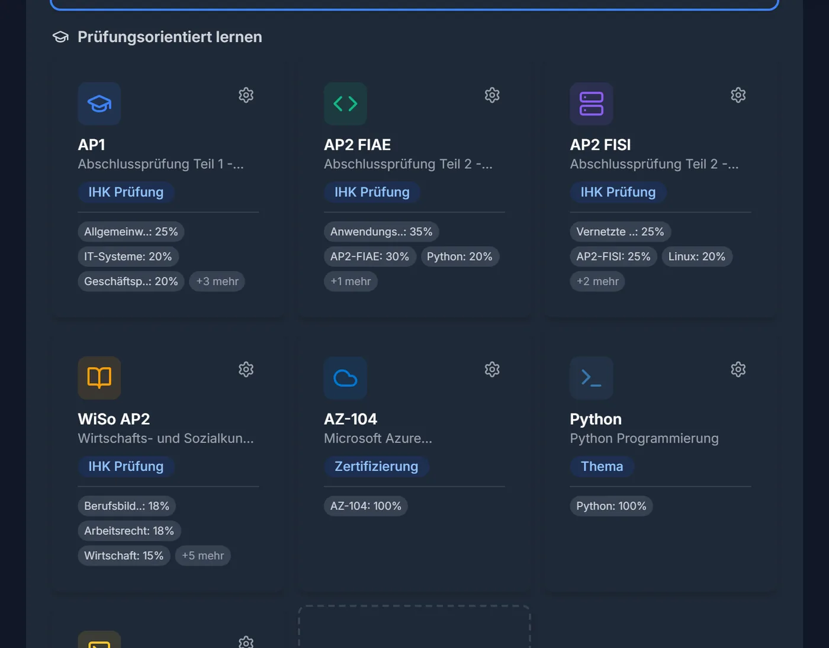Open settings gear on AP1 card
This screenshot has width=829, height=648.
[x=246, y=95]
